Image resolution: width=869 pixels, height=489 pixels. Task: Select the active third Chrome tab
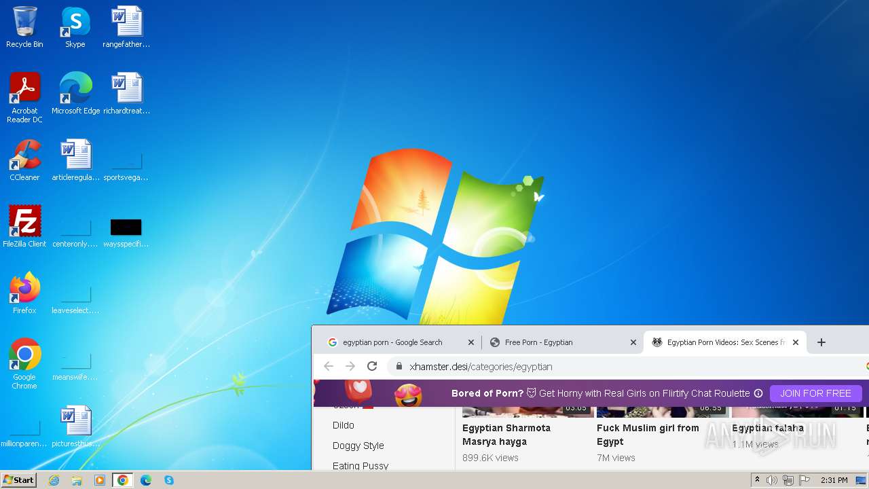726,342
